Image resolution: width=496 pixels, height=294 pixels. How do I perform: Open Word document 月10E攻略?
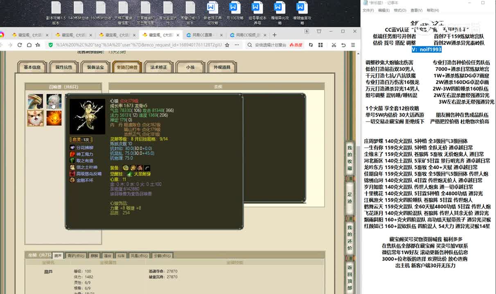tap(235, 11)
